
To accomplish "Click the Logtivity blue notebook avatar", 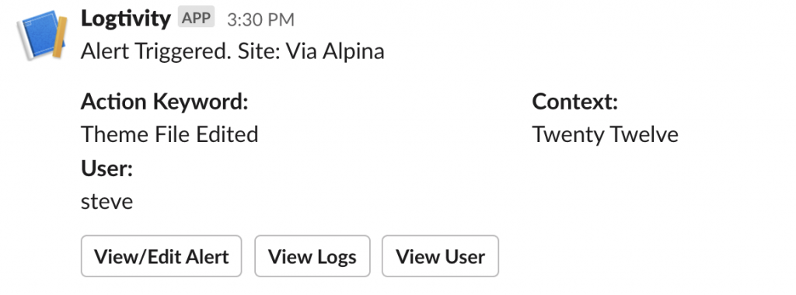I will pos(43,34).
